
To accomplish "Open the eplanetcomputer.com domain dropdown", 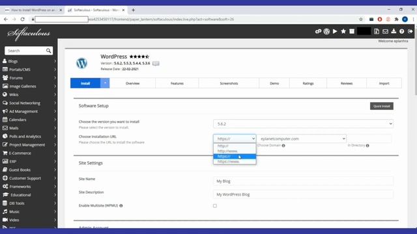I will click(302, 138).
